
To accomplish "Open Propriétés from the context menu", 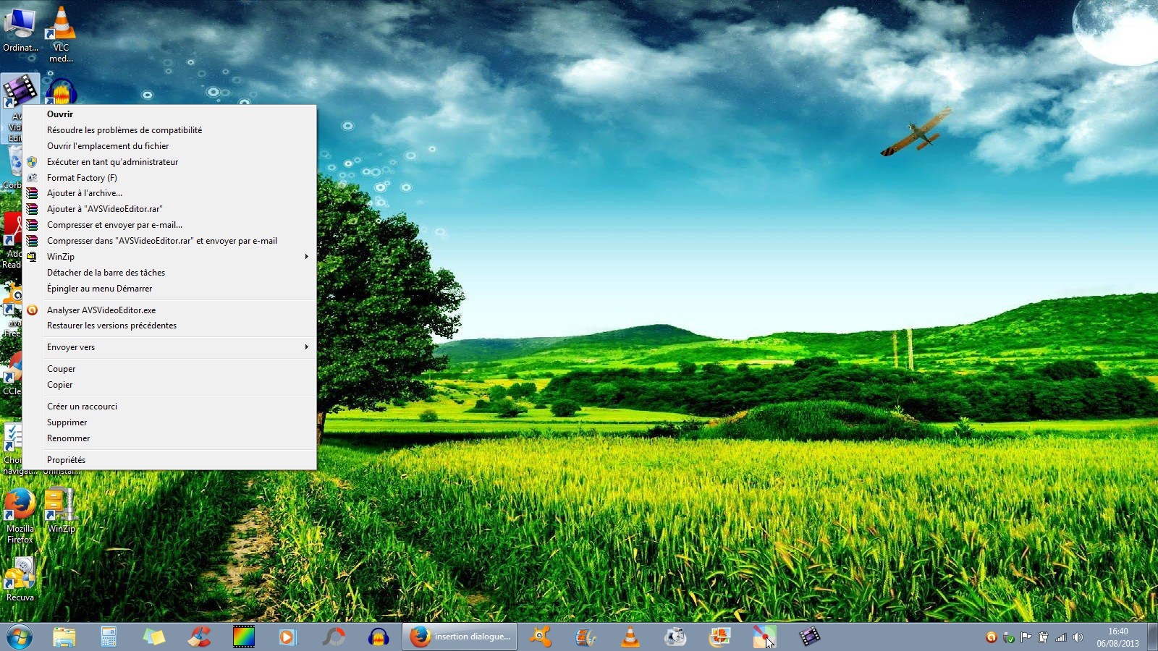I will [169, 460].
